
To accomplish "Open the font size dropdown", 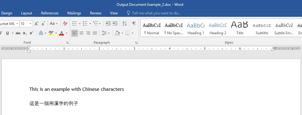I will click(30, 24).
